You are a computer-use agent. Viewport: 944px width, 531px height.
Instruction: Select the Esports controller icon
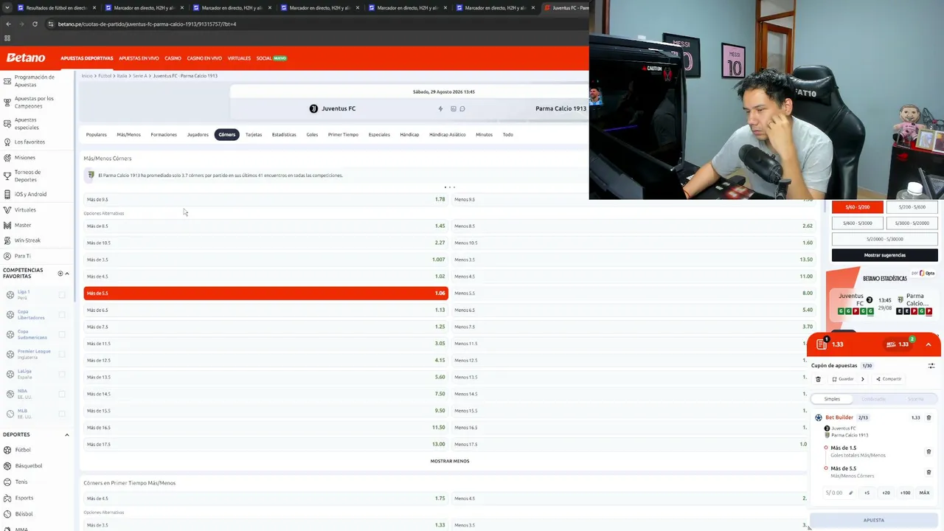tap(7, 498)
